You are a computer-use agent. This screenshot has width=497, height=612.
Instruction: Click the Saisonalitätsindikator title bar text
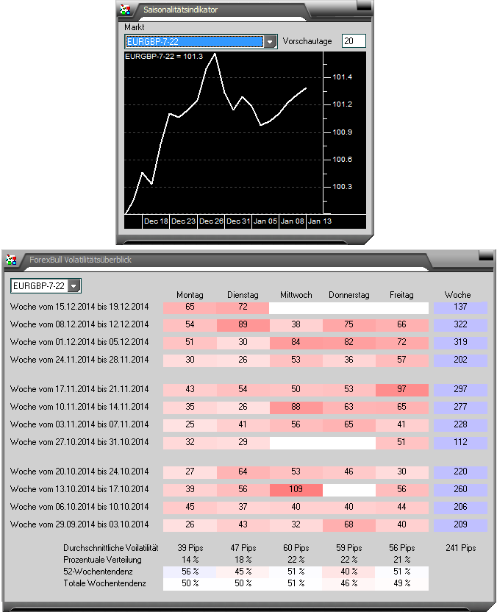(180, 10)
